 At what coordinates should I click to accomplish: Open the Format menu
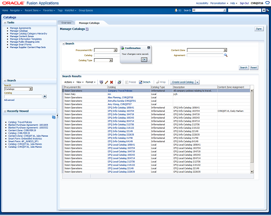point(90,82)
